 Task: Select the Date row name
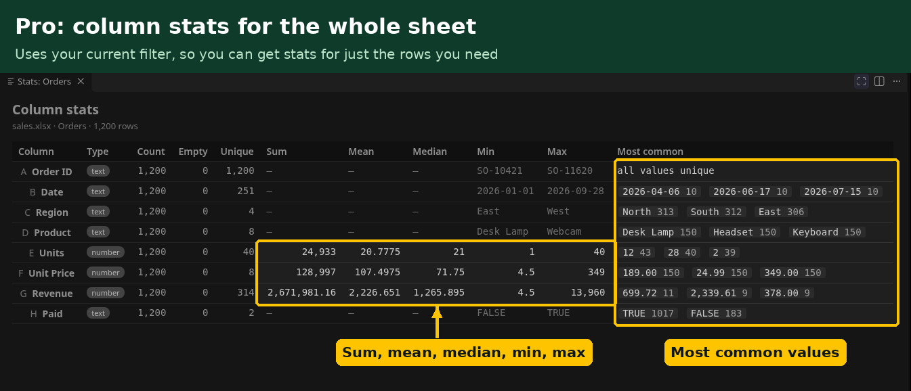[52, 192]
